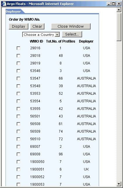Click the Select.. button
The height and width of the screenshot is (188, 123).
pyautogui.click(x=72, y=34)
